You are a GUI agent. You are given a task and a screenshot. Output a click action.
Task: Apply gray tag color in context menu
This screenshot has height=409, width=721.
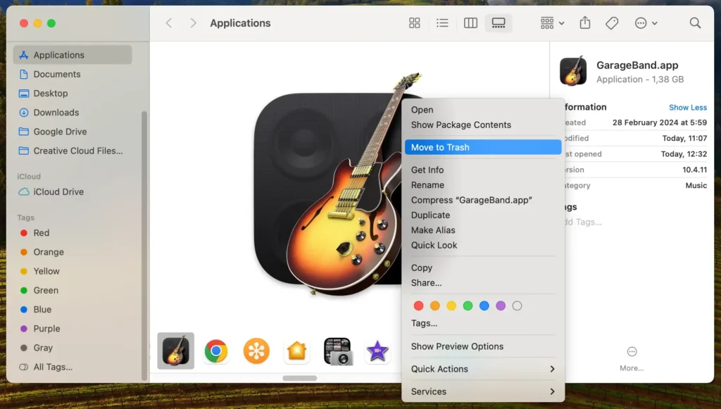(517, 306)
